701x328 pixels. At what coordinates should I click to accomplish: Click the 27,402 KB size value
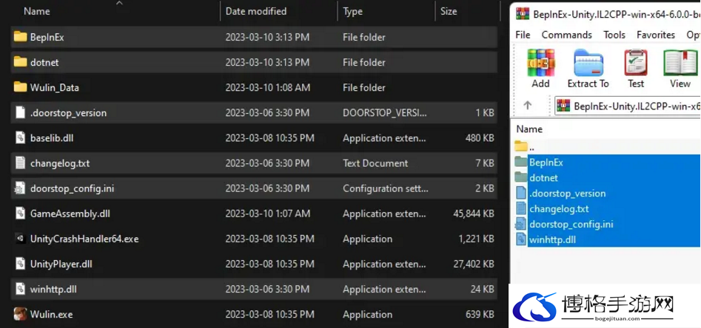[474, 264]
